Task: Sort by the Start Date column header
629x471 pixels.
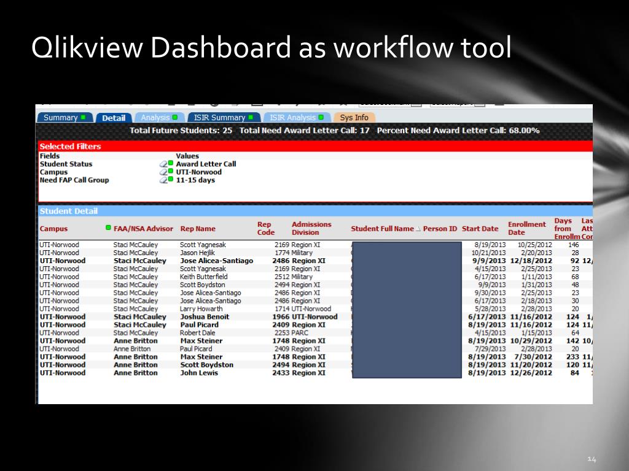Action: coord(480,229)
